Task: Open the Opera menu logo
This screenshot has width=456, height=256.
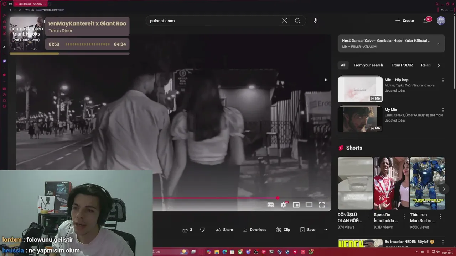Action: pos(4,4)
